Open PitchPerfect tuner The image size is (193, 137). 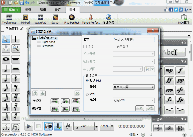72,19
